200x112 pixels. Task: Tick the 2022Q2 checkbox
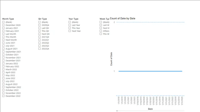point(39,43)
